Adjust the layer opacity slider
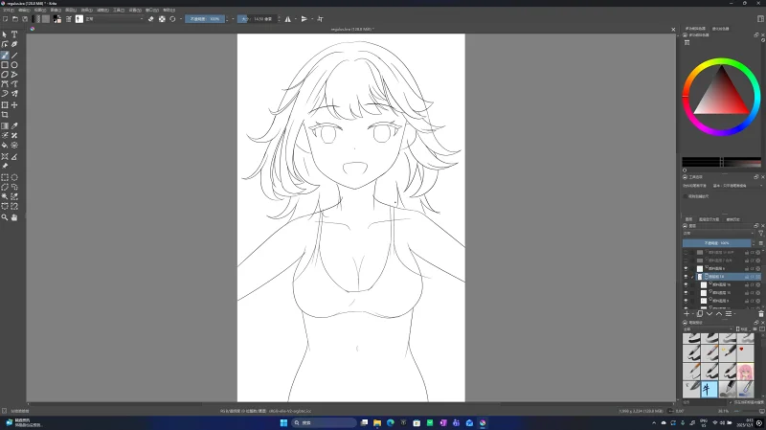The width and height of the screenshot is (766, 430). (x=718, y=243)
